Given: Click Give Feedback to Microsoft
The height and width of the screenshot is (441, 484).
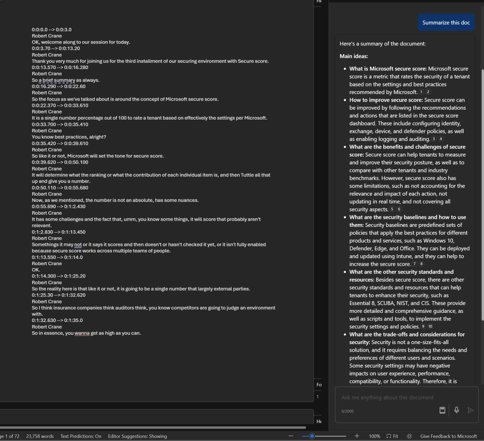Looking at the screenshot, I should (449, 436).
